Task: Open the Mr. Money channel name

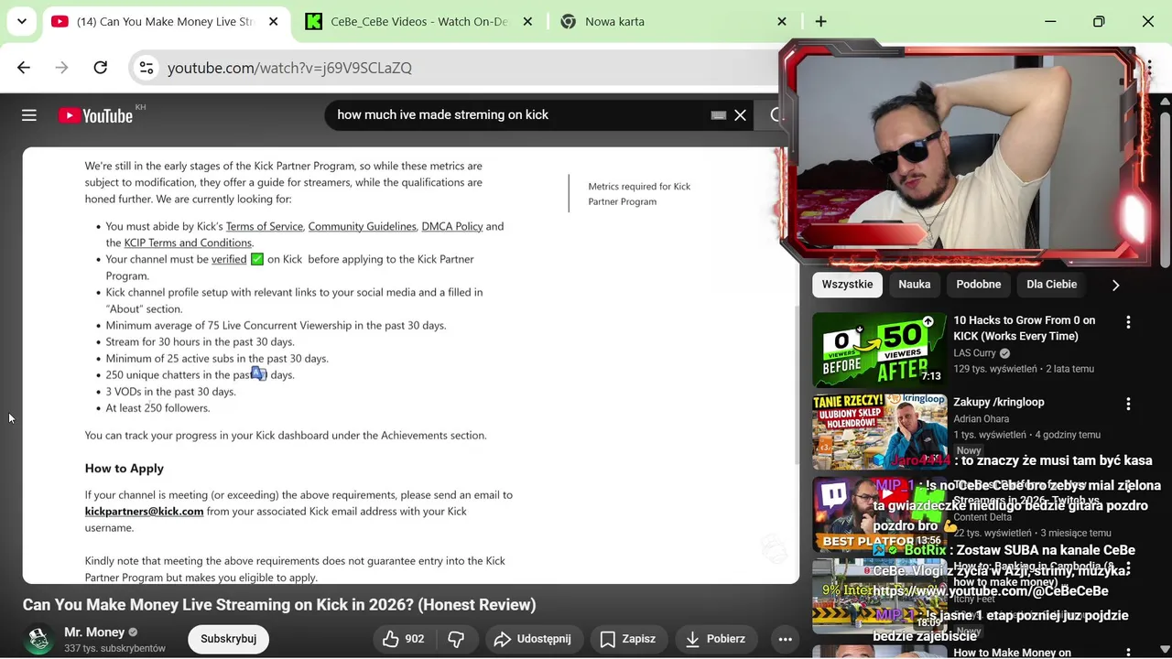Action: [94, 632]
